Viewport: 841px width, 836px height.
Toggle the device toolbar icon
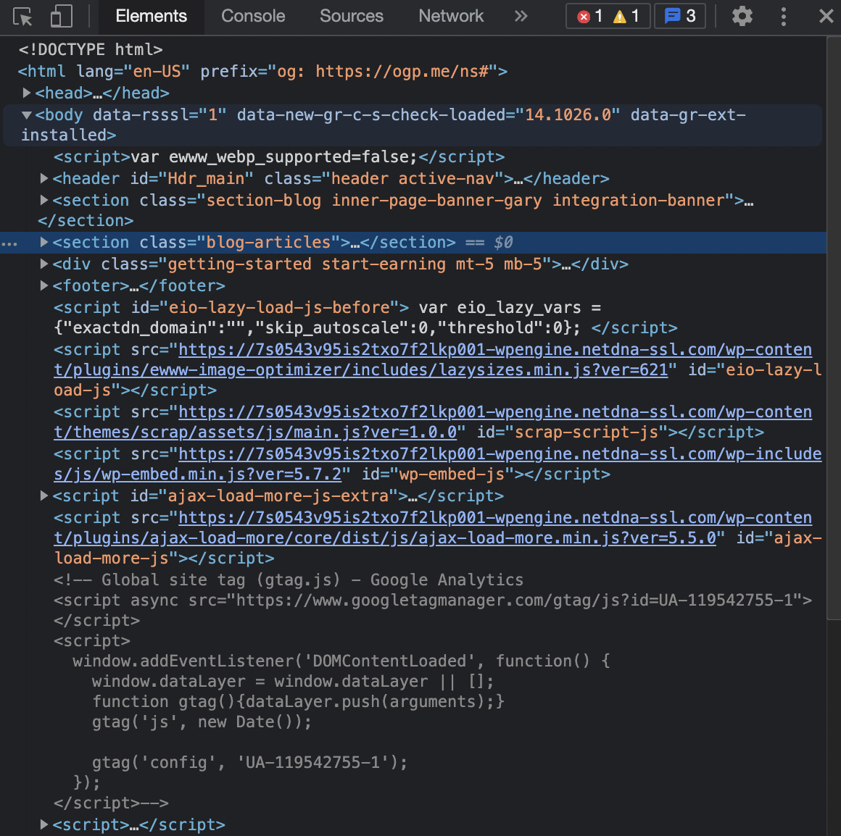click(61, 17)
